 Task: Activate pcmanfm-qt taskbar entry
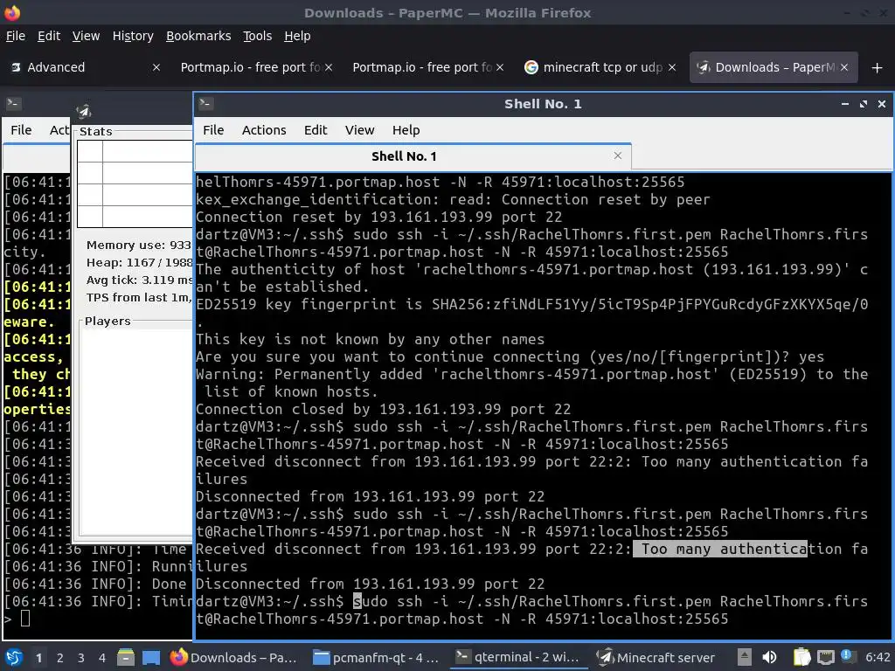tap(378, 658)
